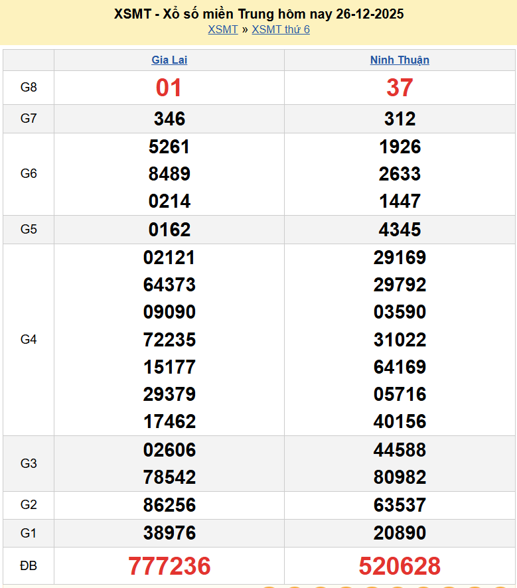Click Ninh Thuận G1 number 20890
This screenshot has width=517, height=588.
pos(400,533)
